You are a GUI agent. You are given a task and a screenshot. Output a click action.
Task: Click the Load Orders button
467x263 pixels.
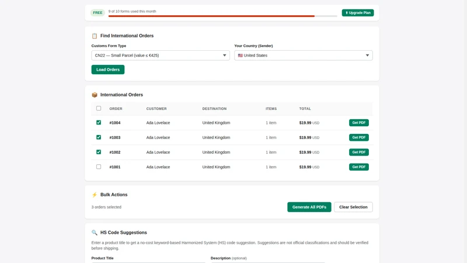108,70
